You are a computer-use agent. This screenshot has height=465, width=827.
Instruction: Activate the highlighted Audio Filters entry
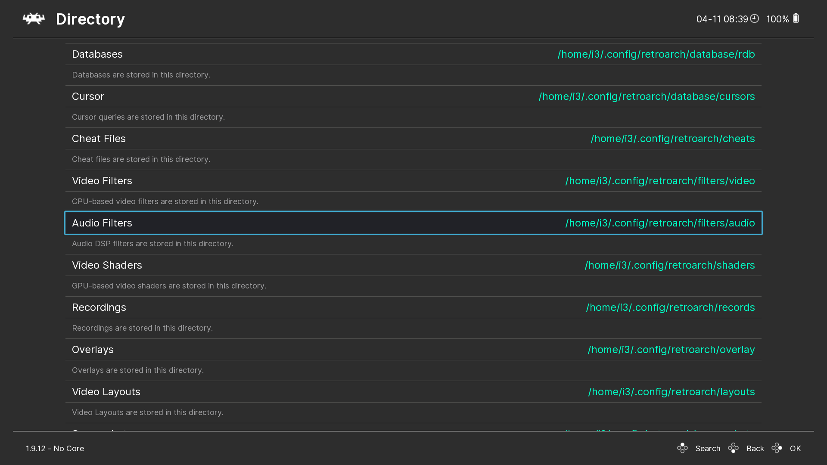pos(102,223)
